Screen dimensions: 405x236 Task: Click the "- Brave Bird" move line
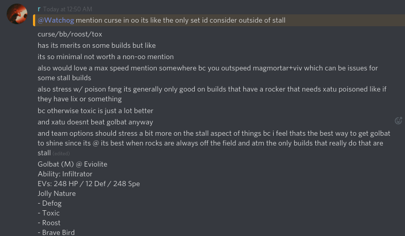[56, 232]
